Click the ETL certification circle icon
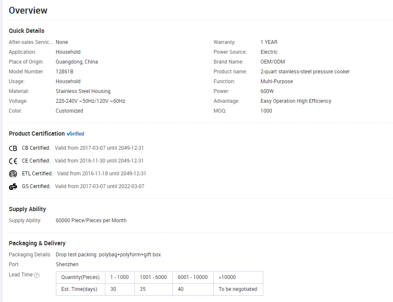The width and height of the screenshot is (393, 302). pos(13,174)
